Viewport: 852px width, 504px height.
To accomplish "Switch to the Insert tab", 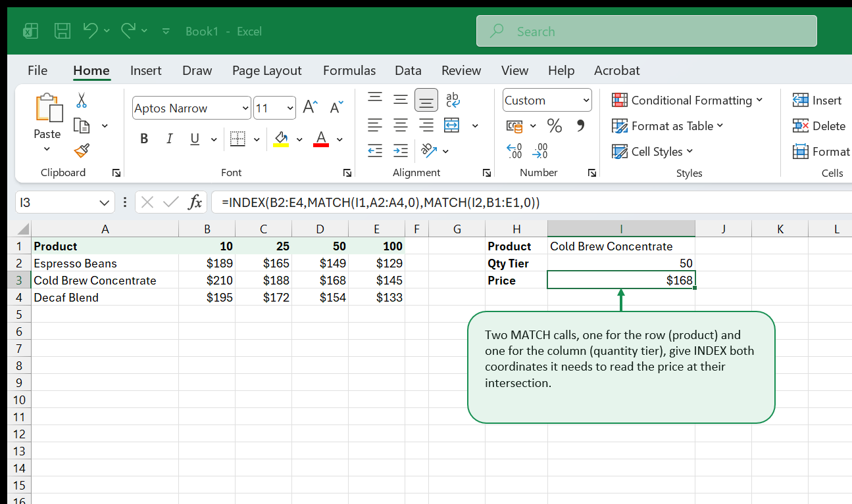I will (x=146, y=70).
